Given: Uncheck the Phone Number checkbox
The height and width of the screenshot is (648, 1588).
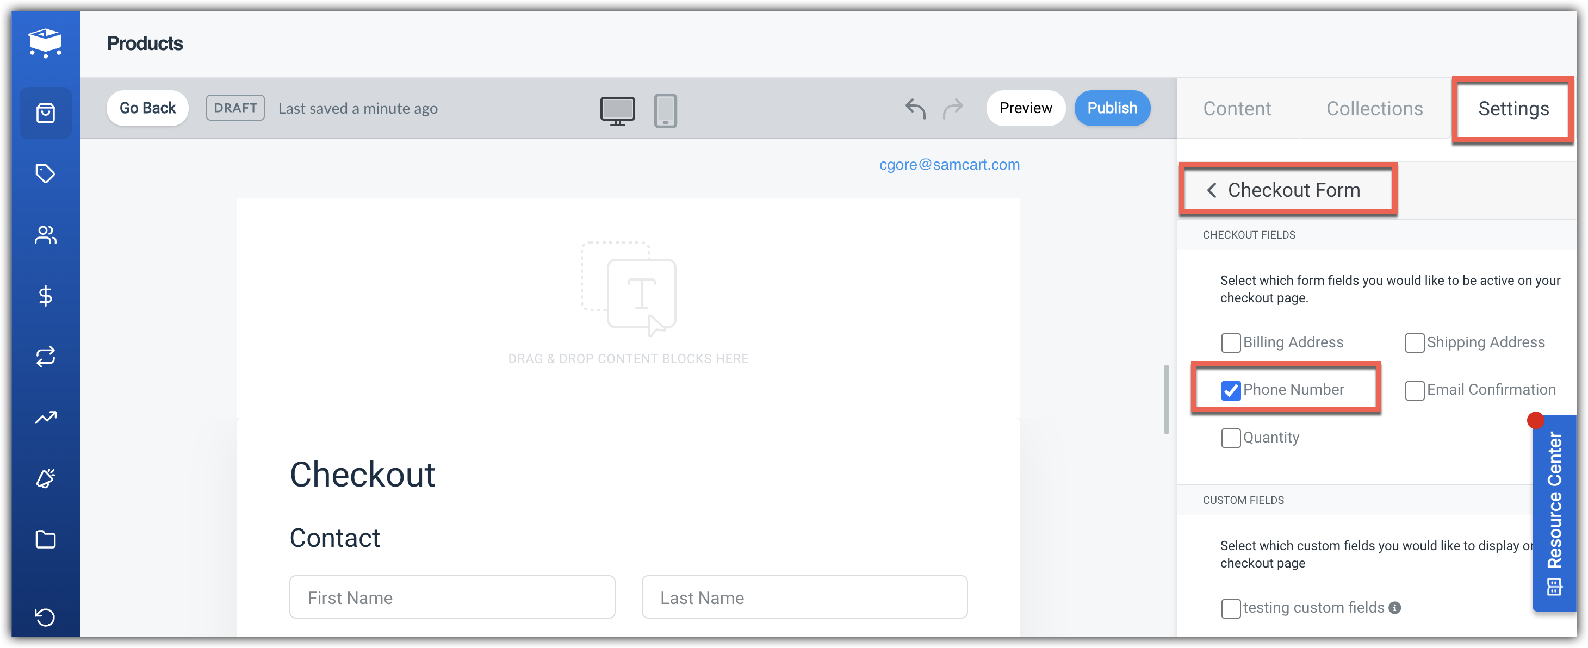Looking at the screenshot, I should [x=1231, y=390].
